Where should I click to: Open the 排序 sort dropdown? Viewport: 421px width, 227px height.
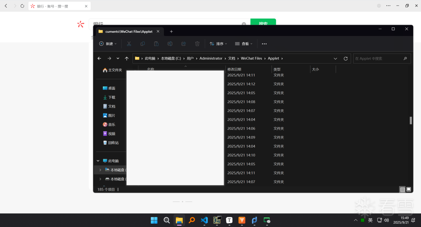click(218, 44)
